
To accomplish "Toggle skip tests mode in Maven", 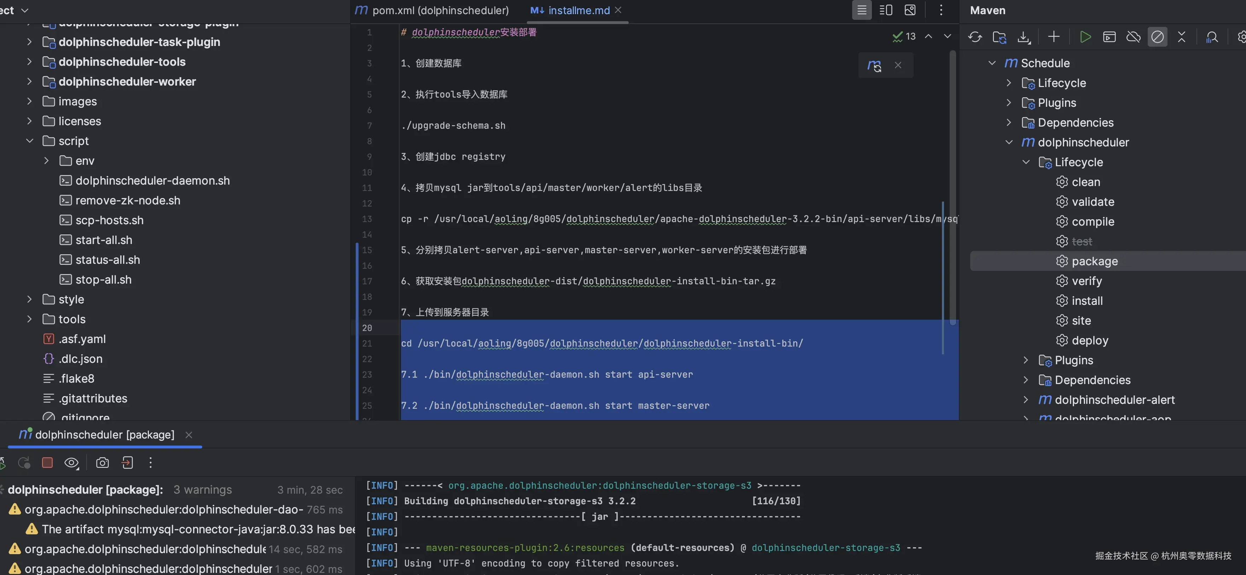I will (x=1158, y=37).
